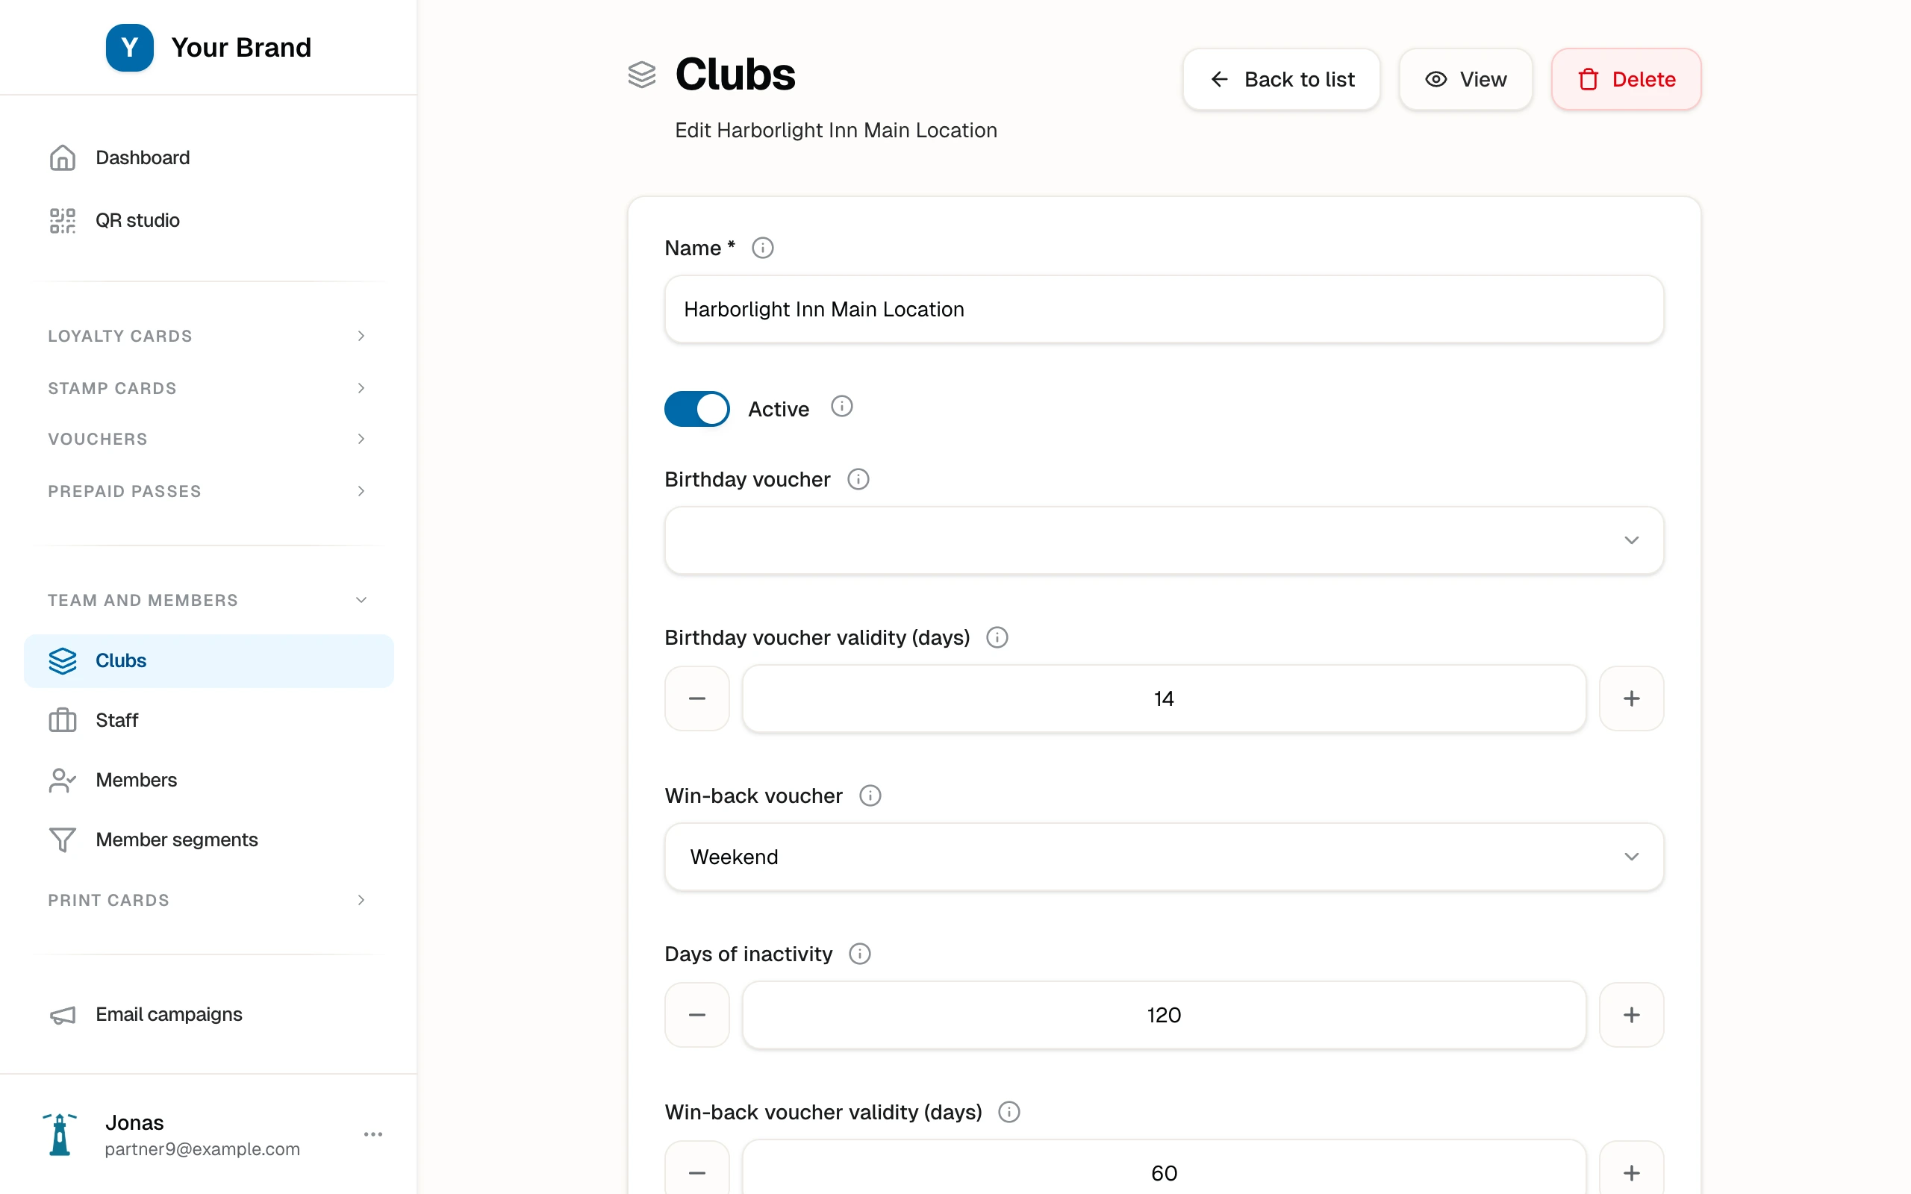Click the Birthday voucher validity info icon
The width and height of the screenshot is (1911, 1194).
point(997,637)
